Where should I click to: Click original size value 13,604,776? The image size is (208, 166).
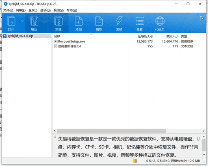click(170, 41)
